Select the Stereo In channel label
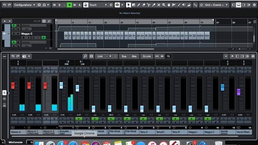 [x=18, y=132]
